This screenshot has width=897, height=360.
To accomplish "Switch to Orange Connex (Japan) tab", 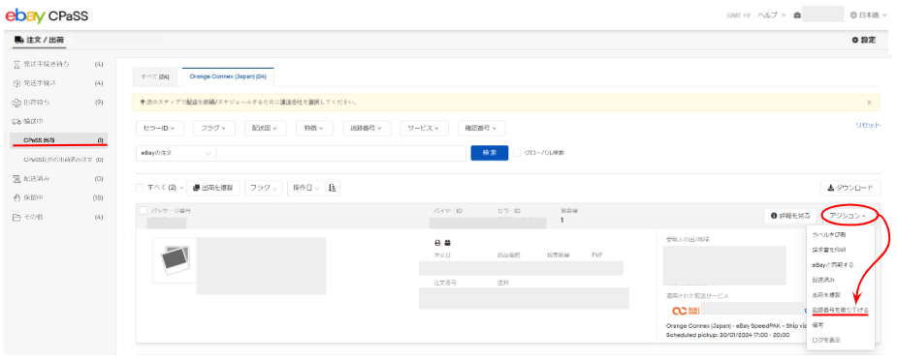I will [228, 76].
